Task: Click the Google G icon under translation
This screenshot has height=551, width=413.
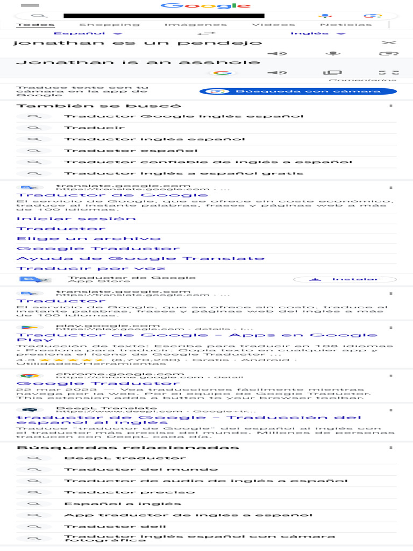Action: coord(223,73)
